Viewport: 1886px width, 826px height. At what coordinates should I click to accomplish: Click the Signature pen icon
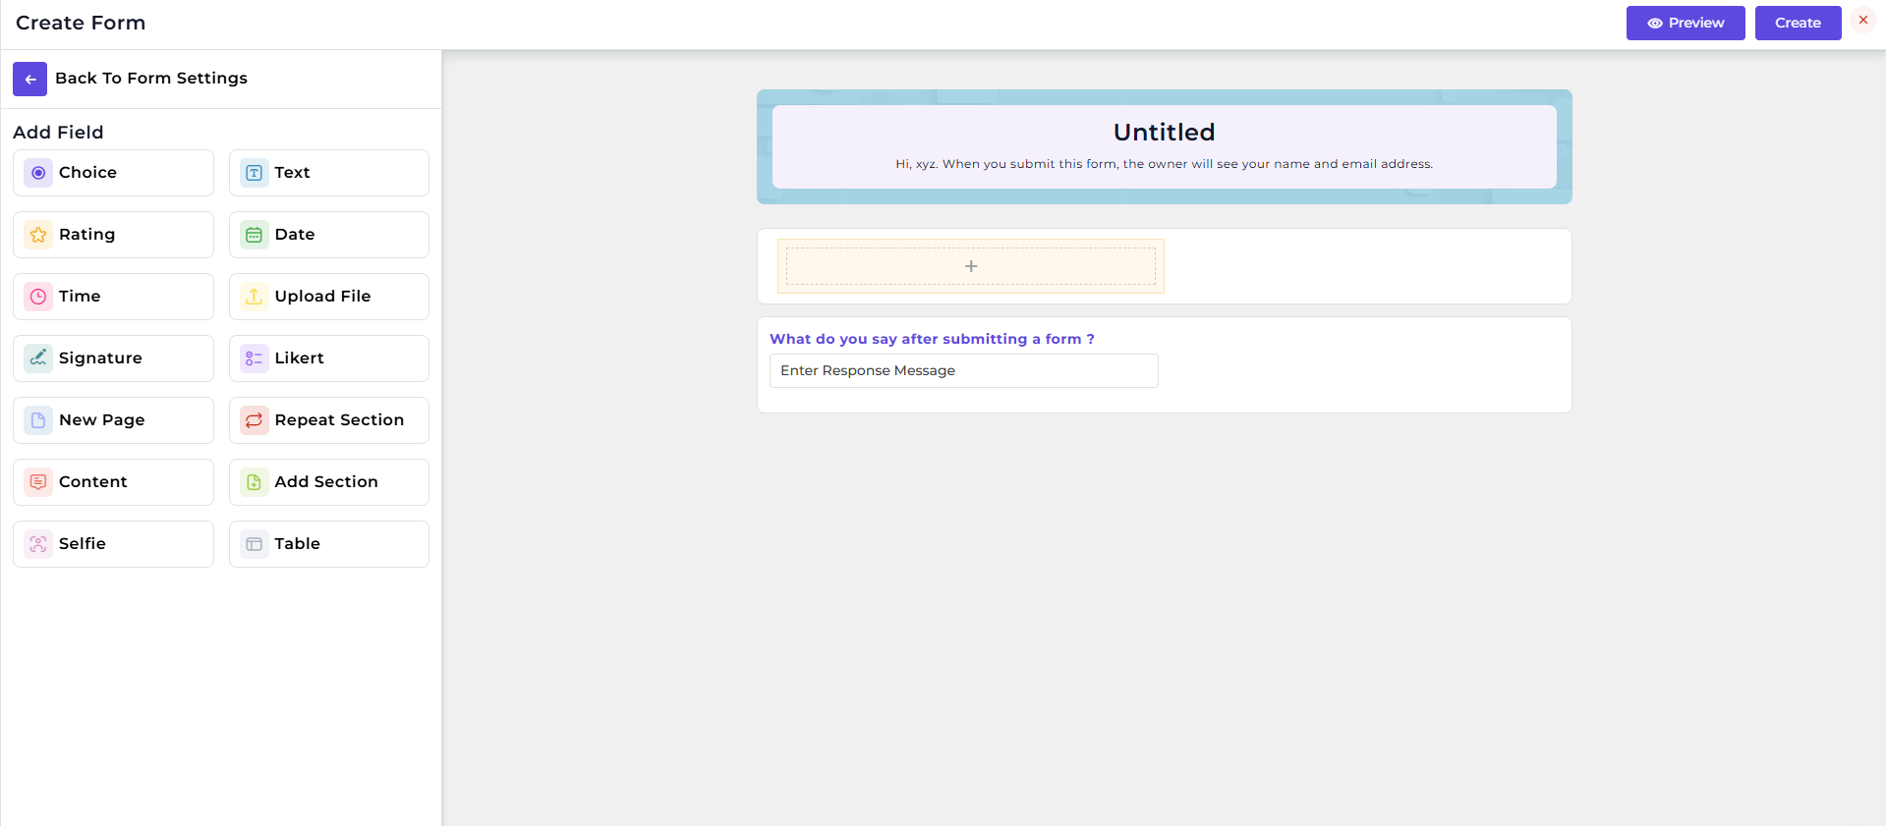(38, 358)
